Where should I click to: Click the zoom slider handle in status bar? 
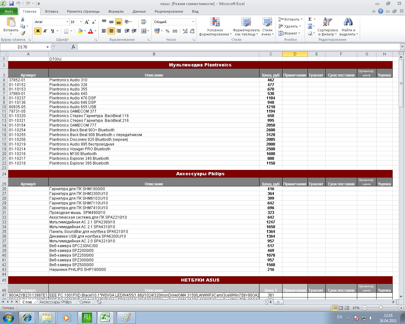[381, 308]
